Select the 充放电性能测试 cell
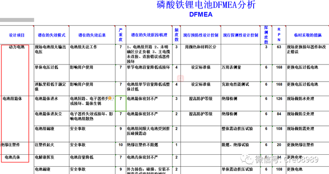The width and height of the screenshot is (329, 174). click(x=240, y=89)
